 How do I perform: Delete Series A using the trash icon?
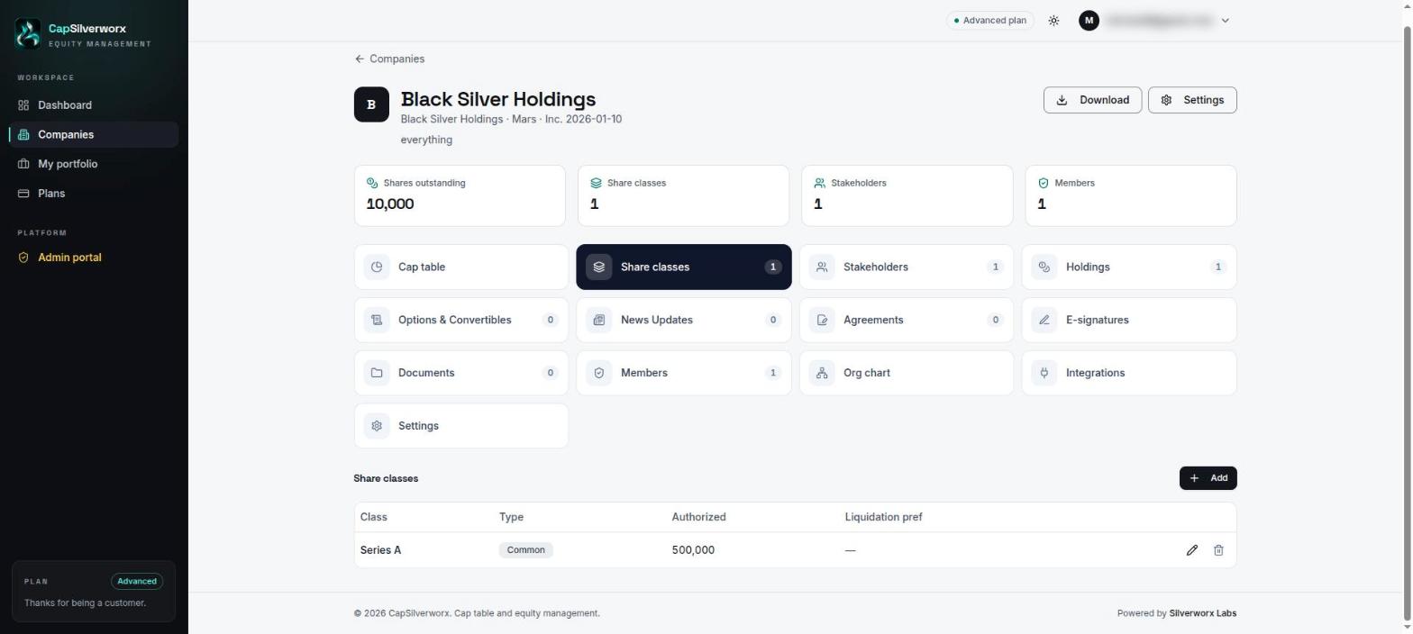(x=1218, y=550)
